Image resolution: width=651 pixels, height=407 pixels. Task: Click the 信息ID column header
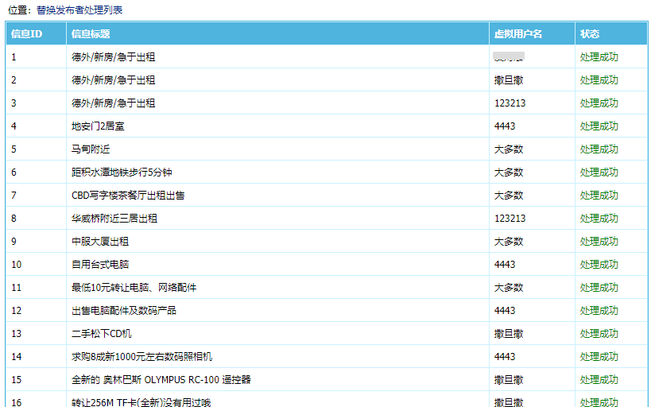[26, 34]
